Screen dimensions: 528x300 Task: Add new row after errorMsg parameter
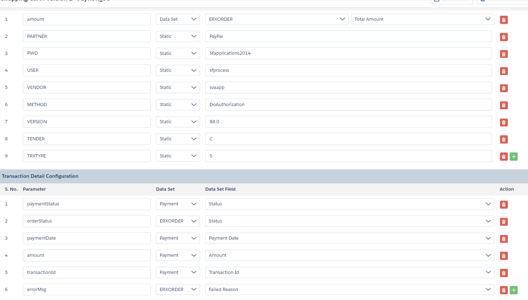coord(514,290)
